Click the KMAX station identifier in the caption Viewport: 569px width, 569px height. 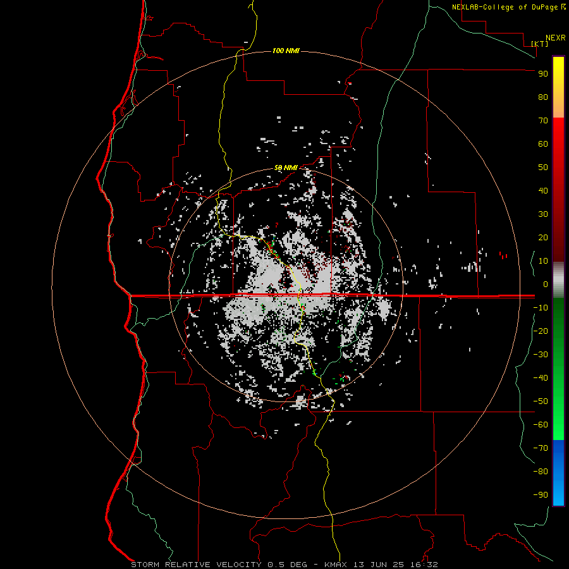pyautogui.click(x=336, y=565)
